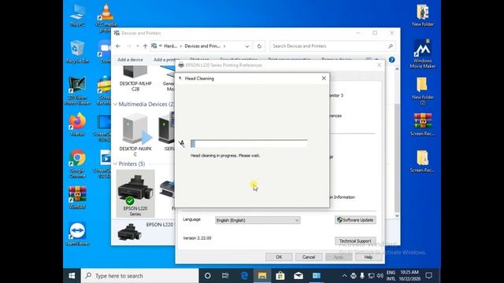The width and height of the screenshot is (504, 283).
Task: Go up one level in Devices and Printers
Action: (x=145, y=46)
